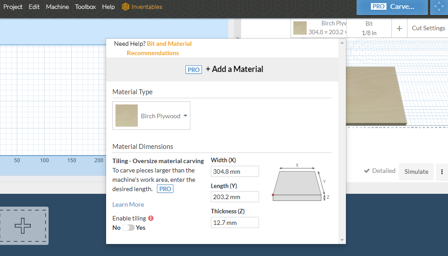
Task: Open the Bit 1/8 in selector
Action: click(369, 28)
